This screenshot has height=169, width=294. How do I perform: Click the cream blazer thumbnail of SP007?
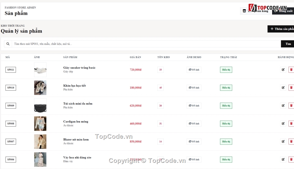click(x=40, y=142)
